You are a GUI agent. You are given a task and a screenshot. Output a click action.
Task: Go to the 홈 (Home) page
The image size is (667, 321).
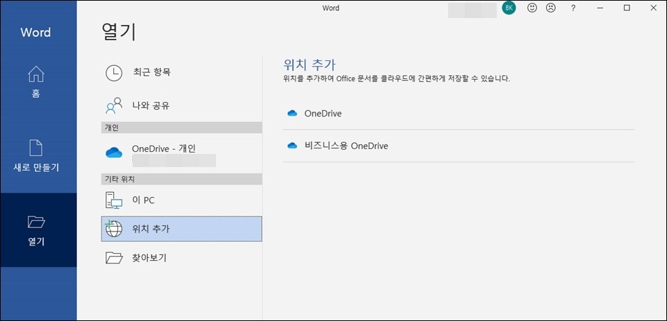[x=36, y=83]
